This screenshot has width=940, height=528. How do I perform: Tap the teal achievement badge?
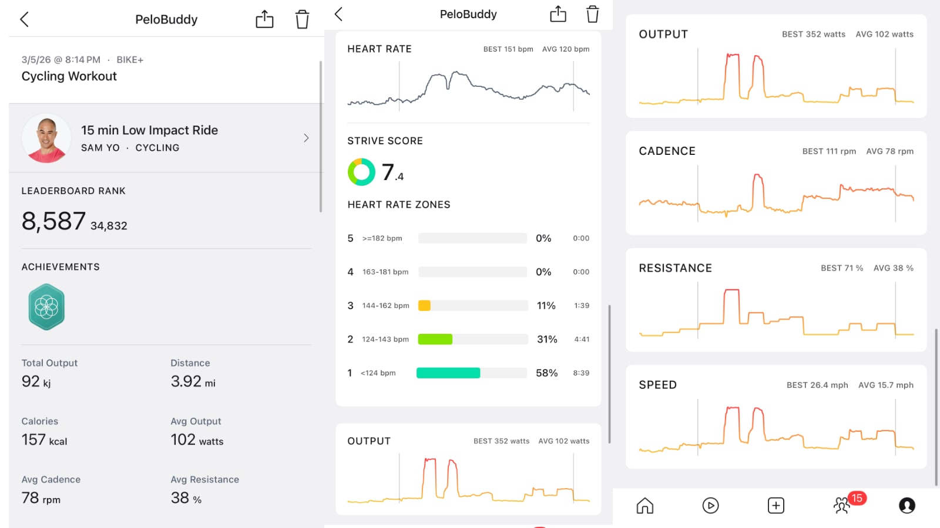(x=46, y=307)
